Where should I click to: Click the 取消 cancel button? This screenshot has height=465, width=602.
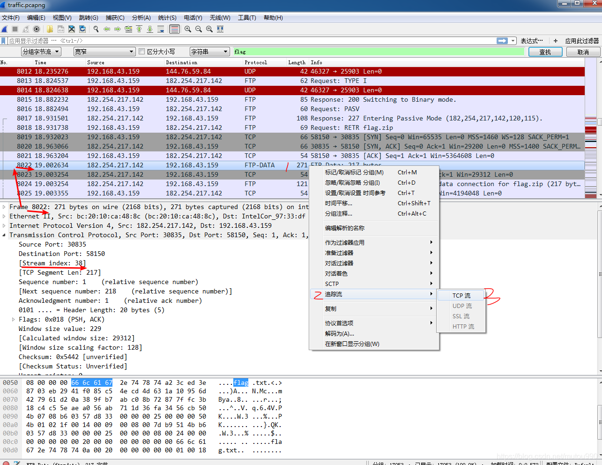tap(583, 52)
